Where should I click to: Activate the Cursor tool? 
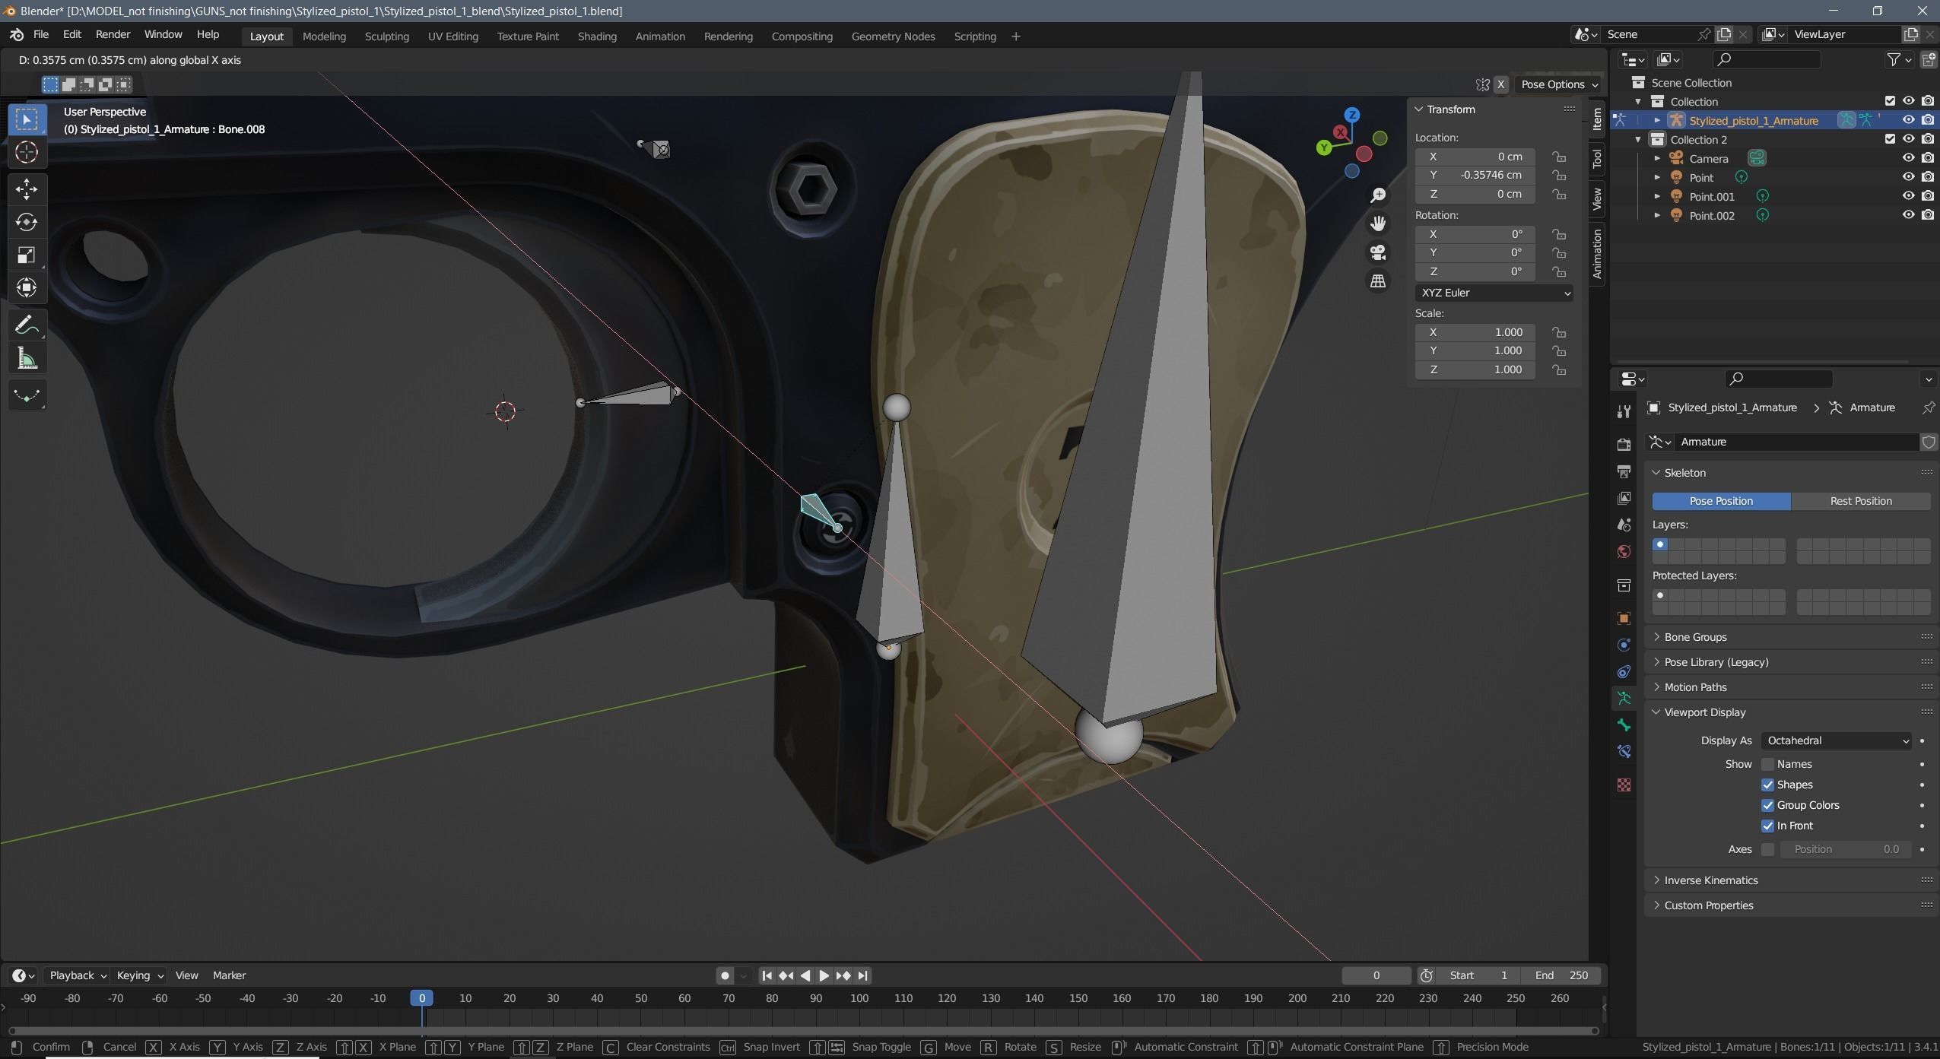coord(27,153)
